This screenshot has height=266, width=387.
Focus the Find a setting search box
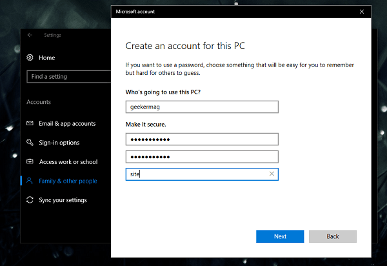tap(69, 77)
